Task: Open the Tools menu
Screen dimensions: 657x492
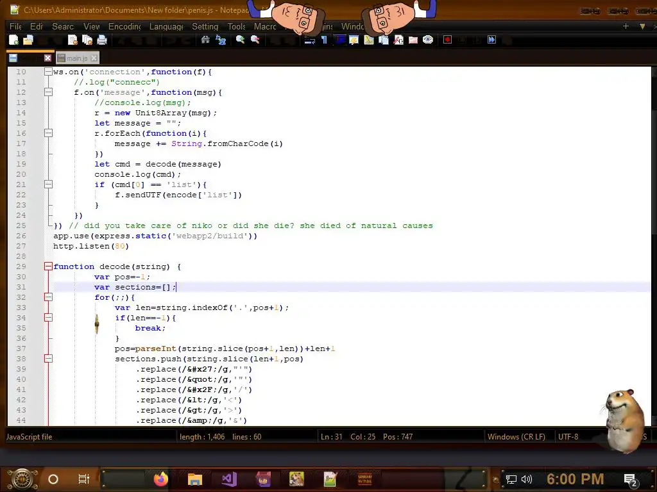Action: click(236, 27)
